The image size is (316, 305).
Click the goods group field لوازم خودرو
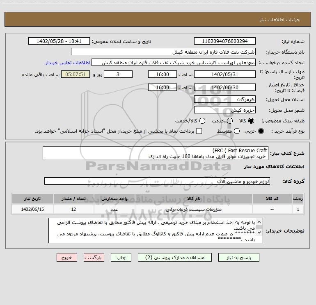(157, 181)
